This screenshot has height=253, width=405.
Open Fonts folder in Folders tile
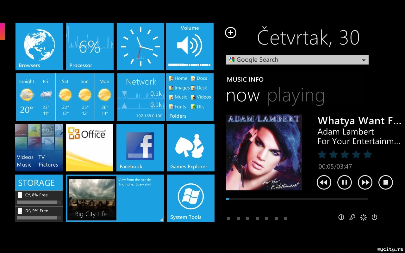pos(178,107)
